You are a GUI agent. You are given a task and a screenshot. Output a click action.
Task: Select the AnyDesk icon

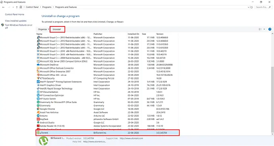tap(38, 119)
